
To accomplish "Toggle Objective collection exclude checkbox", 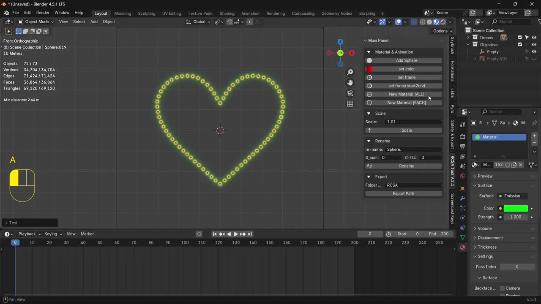I will click(x=520, y=45).
